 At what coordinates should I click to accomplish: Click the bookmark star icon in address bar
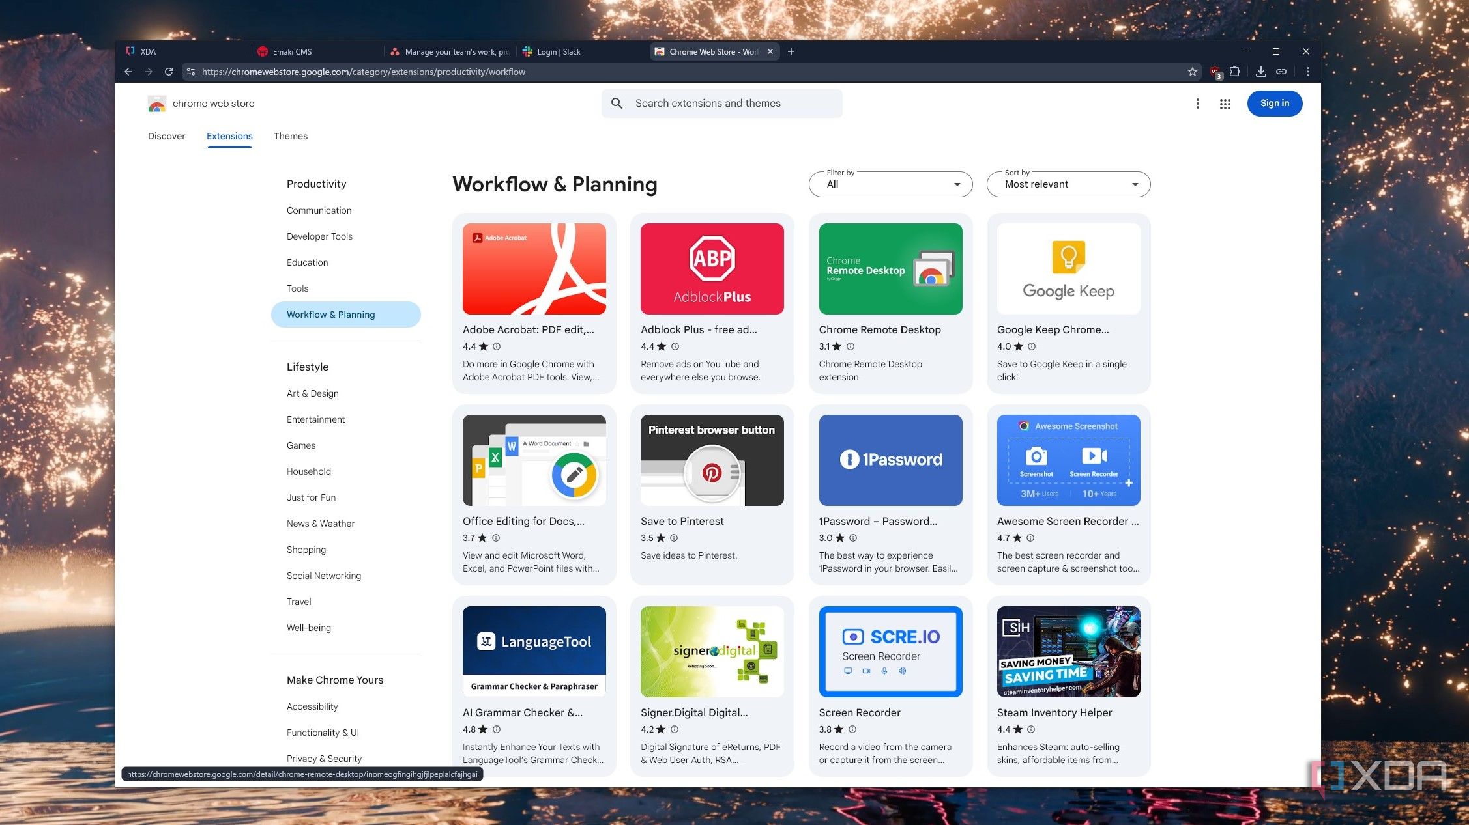(x=1192, y=72)
